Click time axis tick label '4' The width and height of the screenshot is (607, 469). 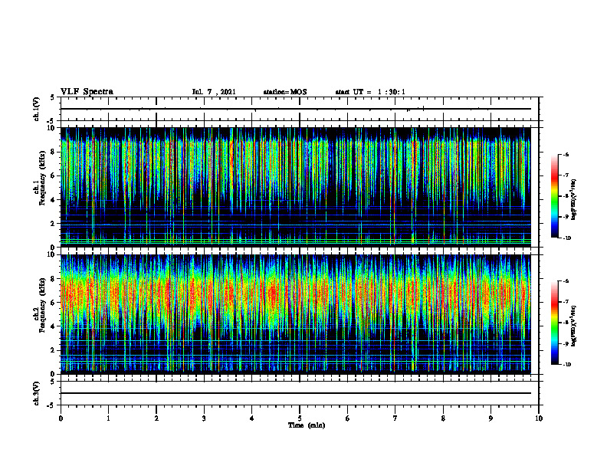tap(252, 418)
